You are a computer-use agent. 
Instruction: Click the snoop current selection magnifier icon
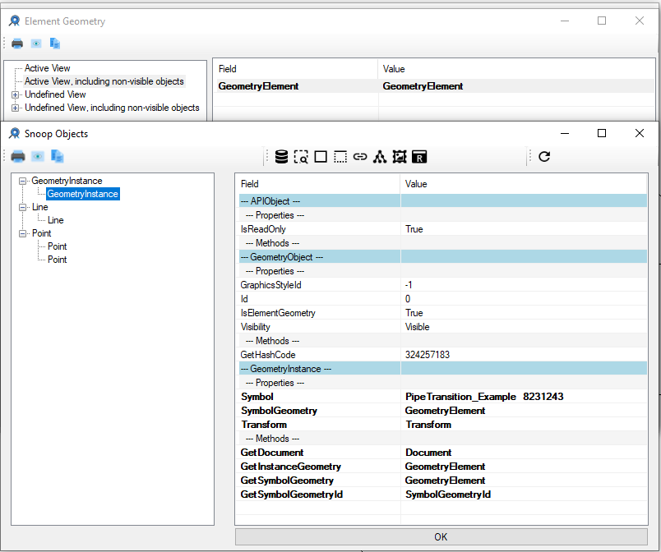pos(301,157)
